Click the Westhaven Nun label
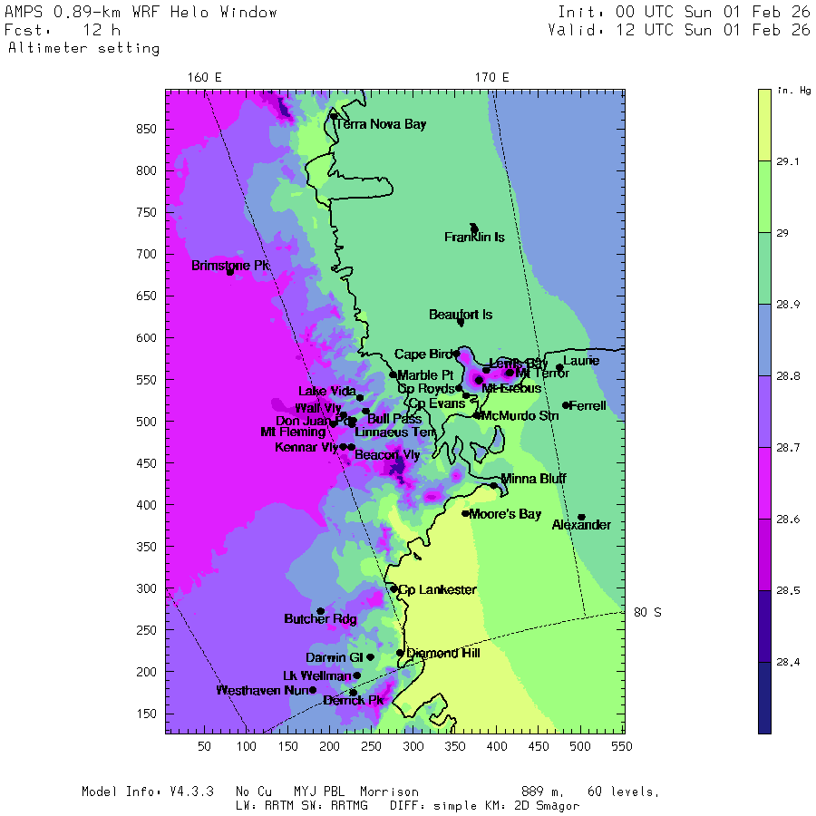816x816 pixels. [x=263, y=690]
